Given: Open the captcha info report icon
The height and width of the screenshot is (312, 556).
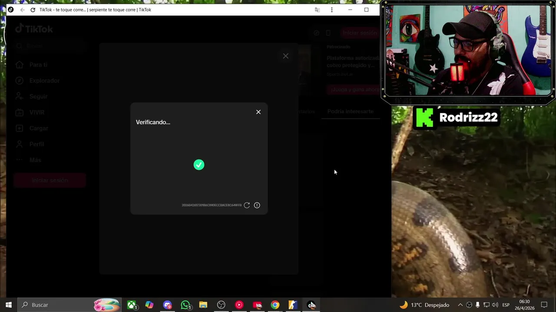Looking at the screenshot, I should coord(257,205).
